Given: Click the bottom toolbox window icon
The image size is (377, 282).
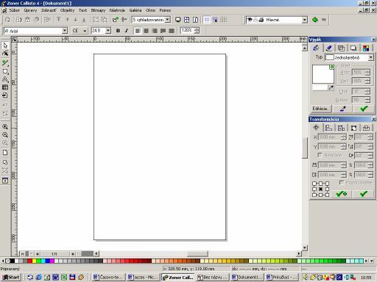Looking at the screenshot, I should (5, 181).
